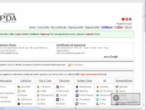Click the UC Browser text link
This screenshot has width=146, height=110.
click(x=77, y=65)
